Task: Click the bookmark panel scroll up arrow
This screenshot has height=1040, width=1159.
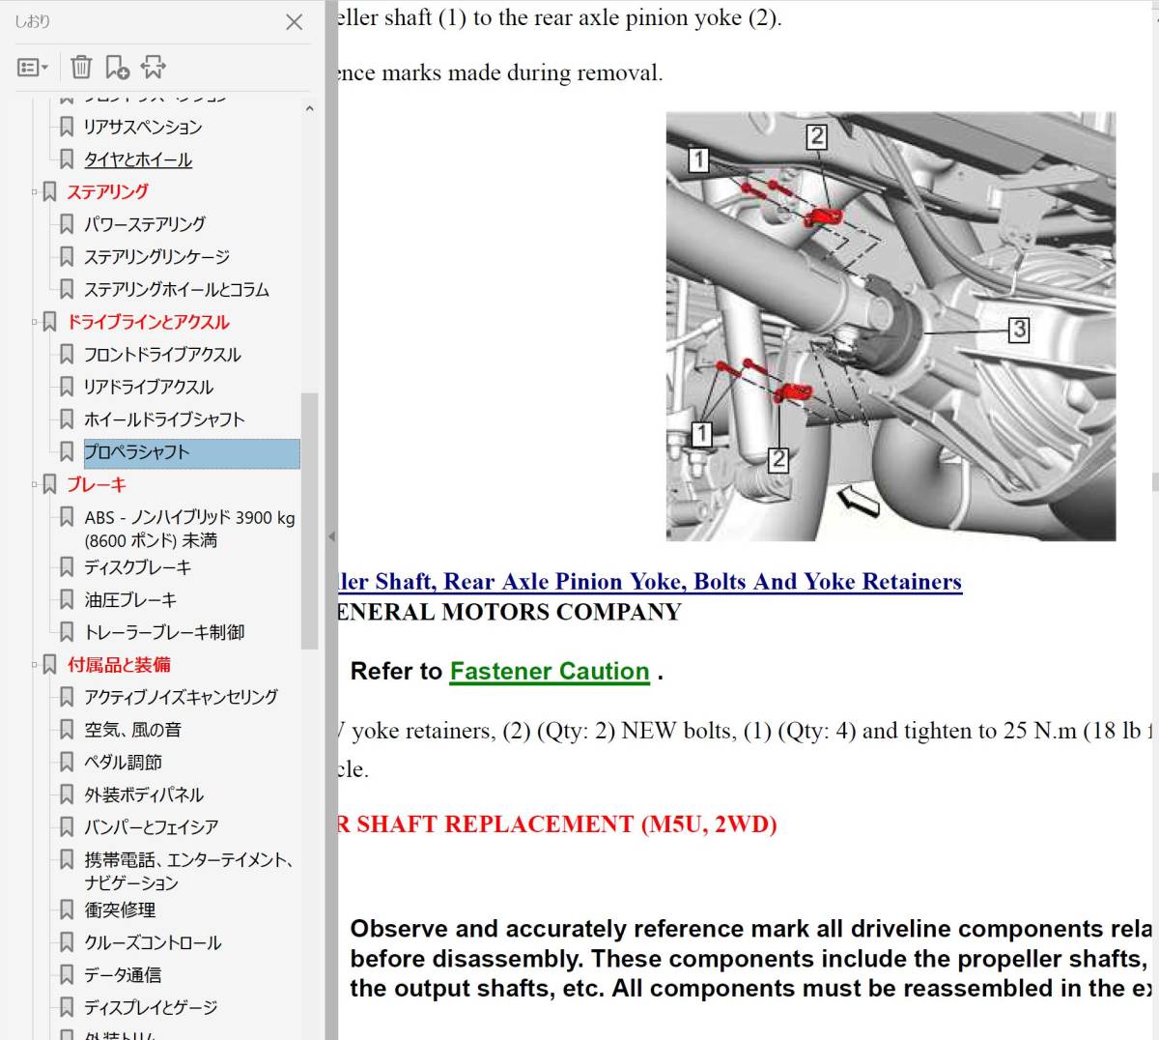Action: 309,109
